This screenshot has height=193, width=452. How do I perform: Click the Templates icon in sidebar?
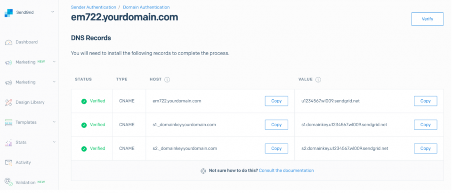click(x=8, y=122)
